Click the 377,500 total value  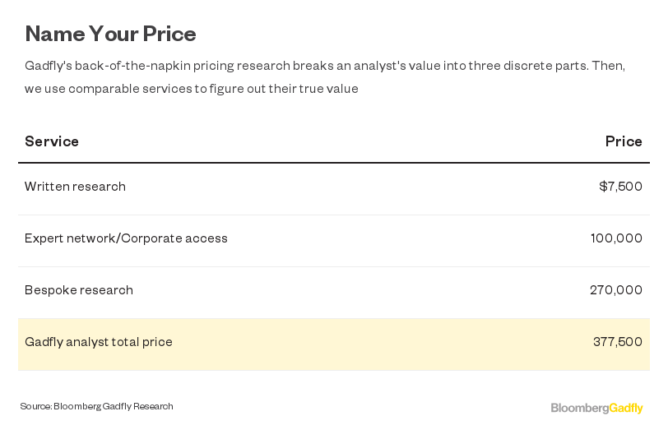(x=617, y=342)
